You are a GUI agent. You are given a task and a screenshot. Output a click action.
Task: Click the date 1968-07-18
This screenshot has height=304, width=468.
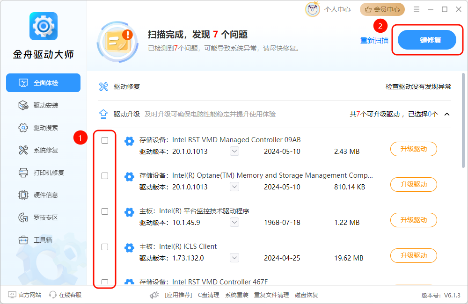(x=282, y=223)
